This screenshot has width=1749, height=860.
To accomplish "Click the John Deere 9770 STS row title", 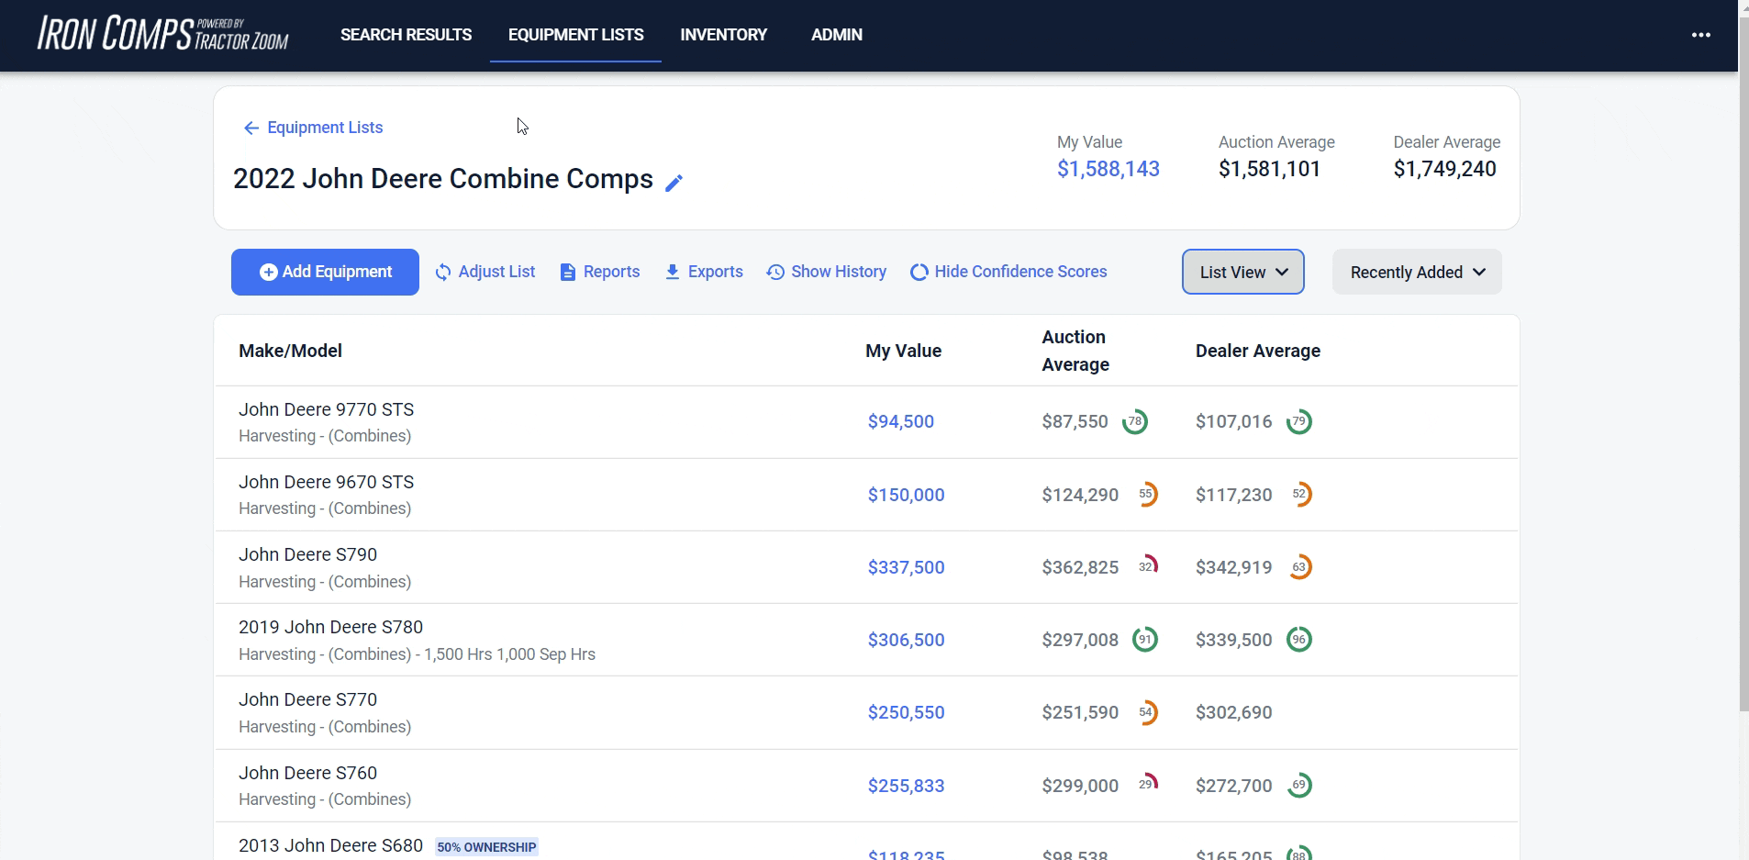I will [326, 409].
